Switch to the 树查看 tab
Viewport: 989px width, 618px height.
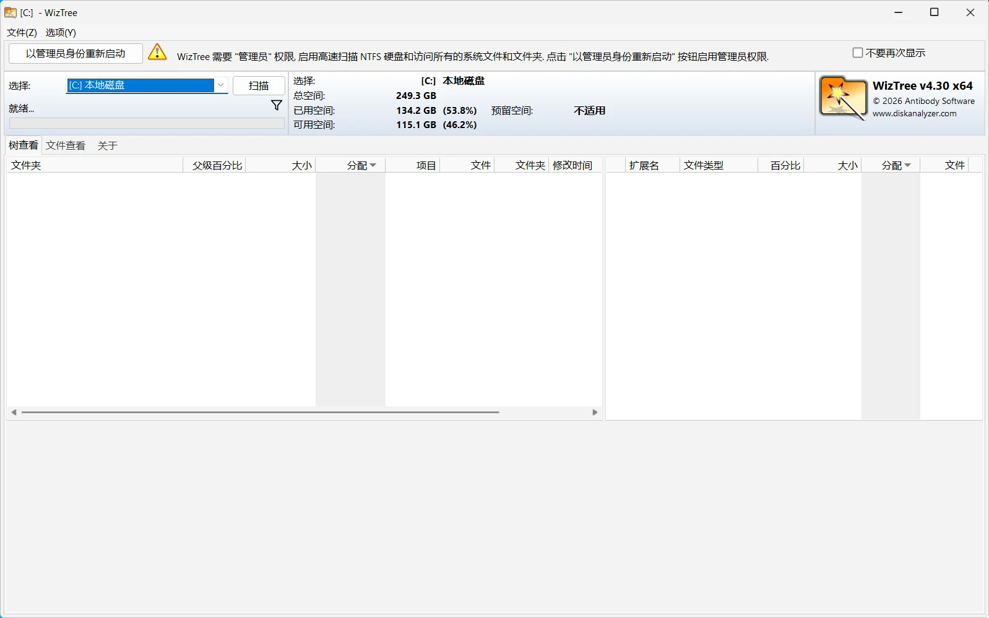(x=24, y=145)
